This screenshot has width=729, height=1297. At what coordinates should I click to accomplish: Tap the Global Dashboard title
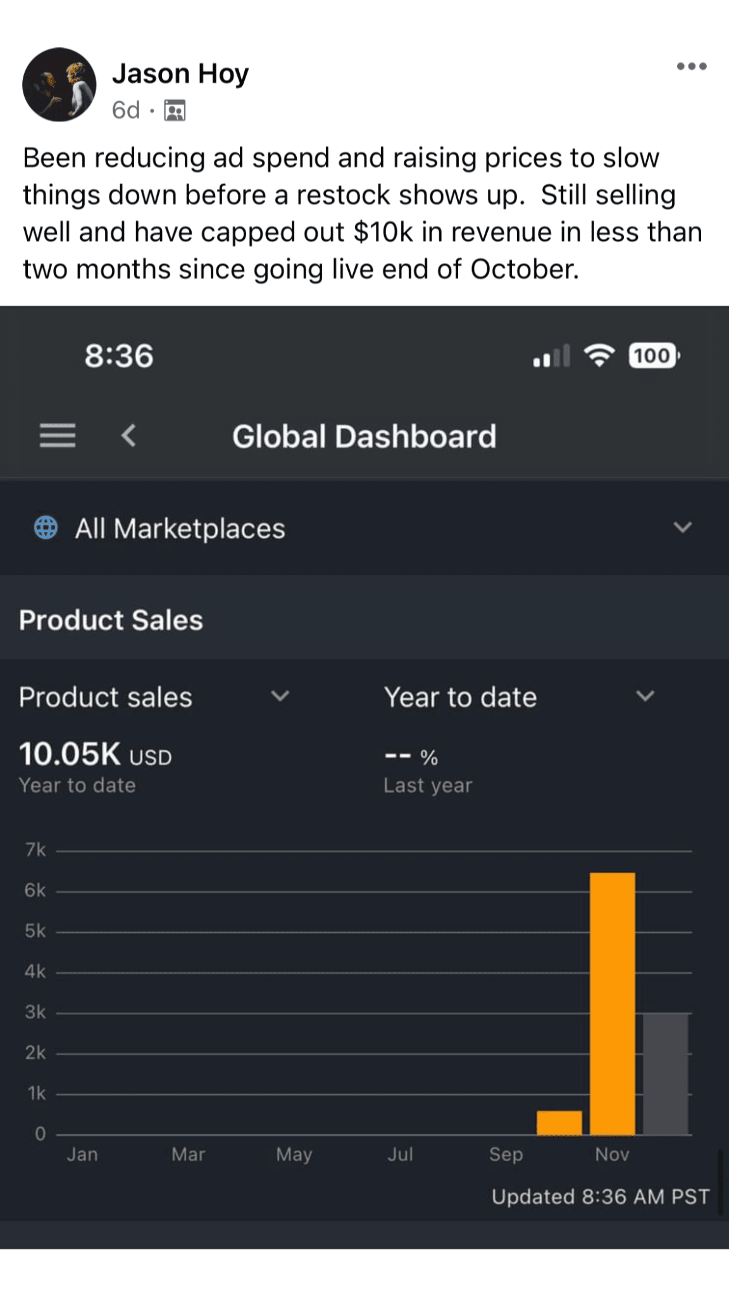coord(364,436)
